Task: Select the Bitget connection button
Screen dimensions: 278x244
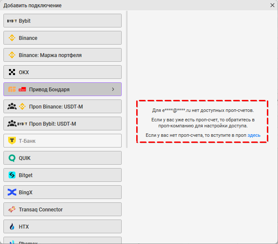Action: pos(63,175)
